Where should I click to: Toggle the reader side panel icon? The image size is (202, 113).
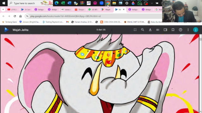[165, 30]
